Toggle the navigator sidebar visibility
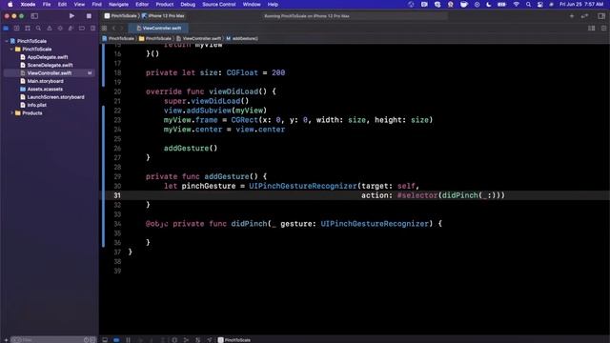The width and height of the screenshot is (610, 343). pos(34,16)
